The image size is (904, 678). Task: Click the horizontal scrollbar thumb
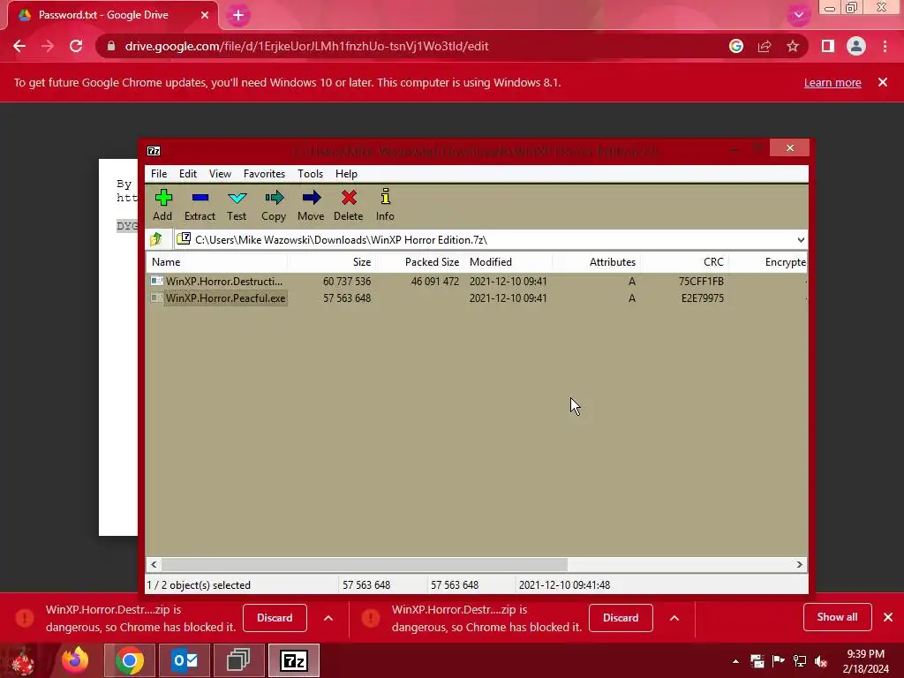coord(365,564)
